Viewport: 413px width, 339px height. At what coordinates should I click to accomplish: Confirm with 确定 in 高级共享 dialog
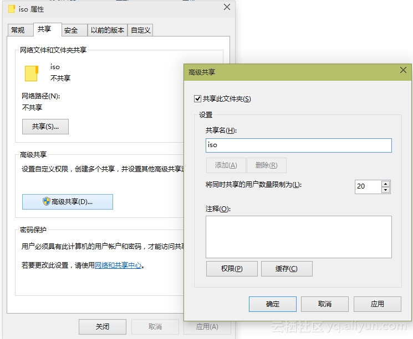(273, 304)
